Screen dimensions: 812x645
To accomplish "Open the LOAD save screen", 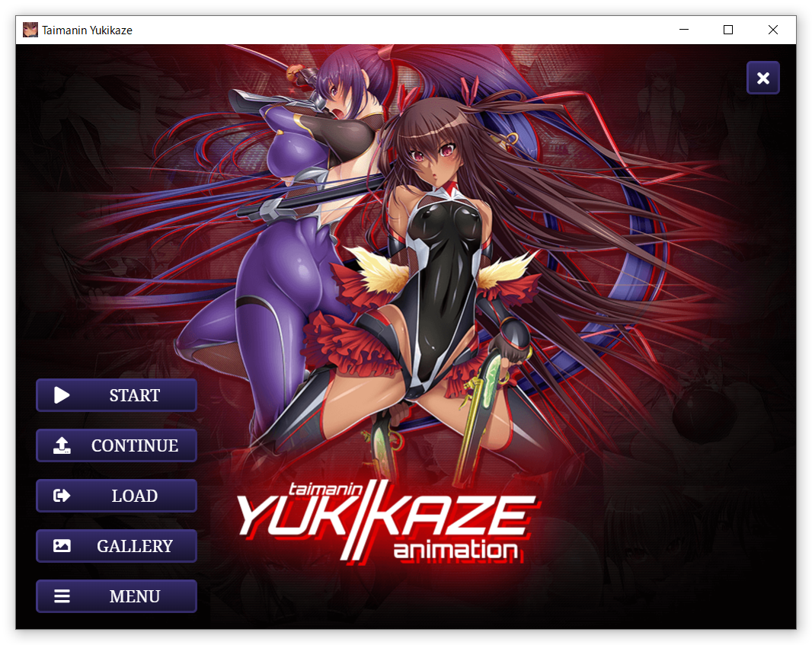I will [x=117, y=496].
